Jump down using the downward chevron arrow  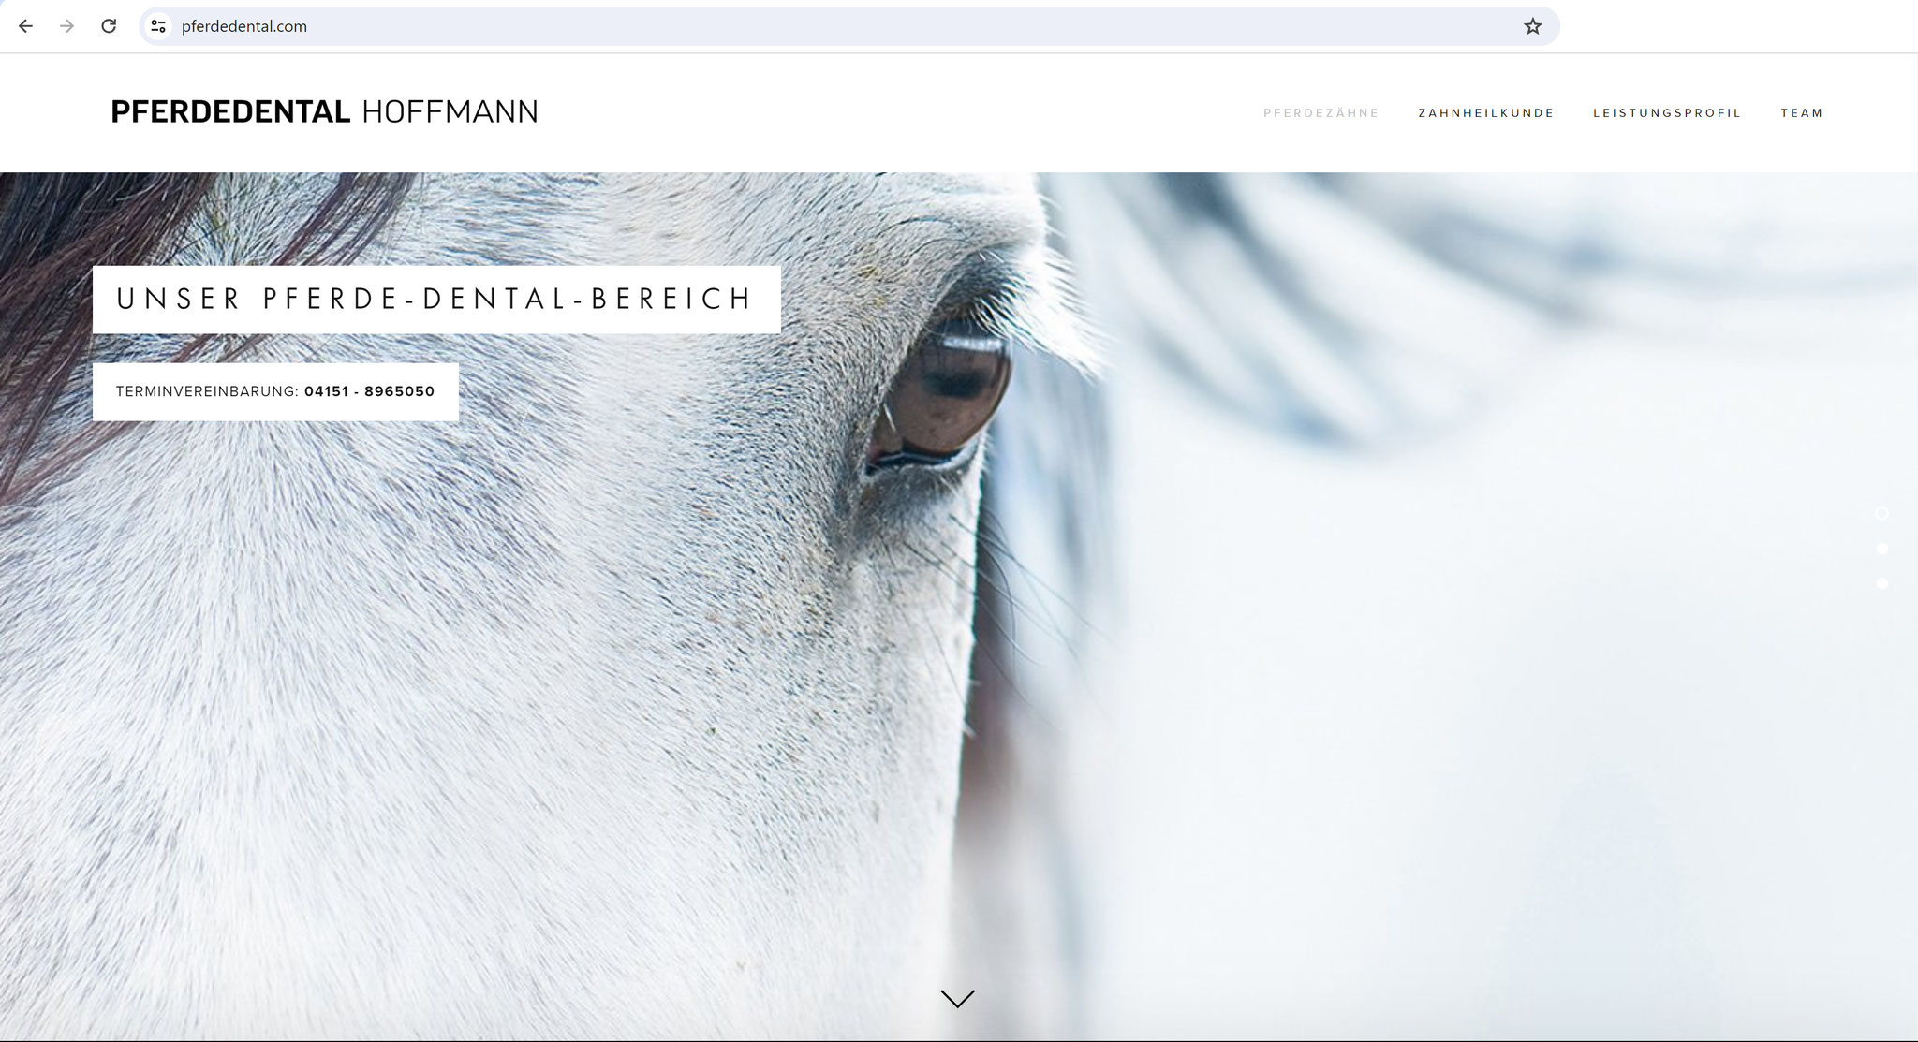pyautogui.click(x=957, y=999)
